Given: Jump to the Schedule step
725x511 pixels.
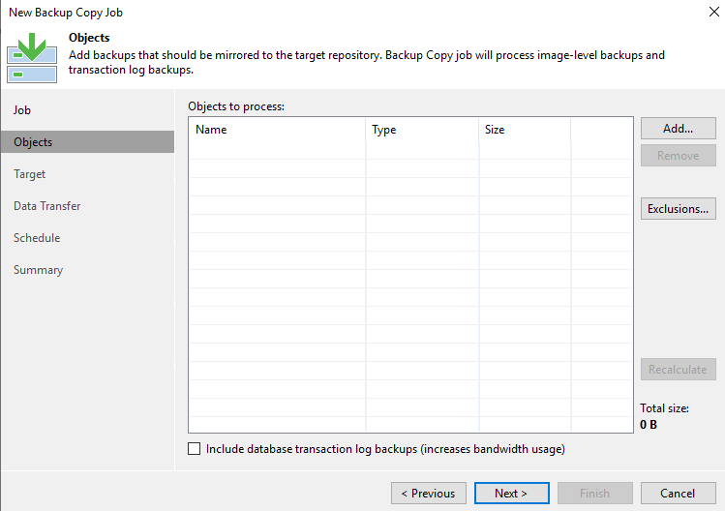Looking at the screenshot, I should pos(37,238).
